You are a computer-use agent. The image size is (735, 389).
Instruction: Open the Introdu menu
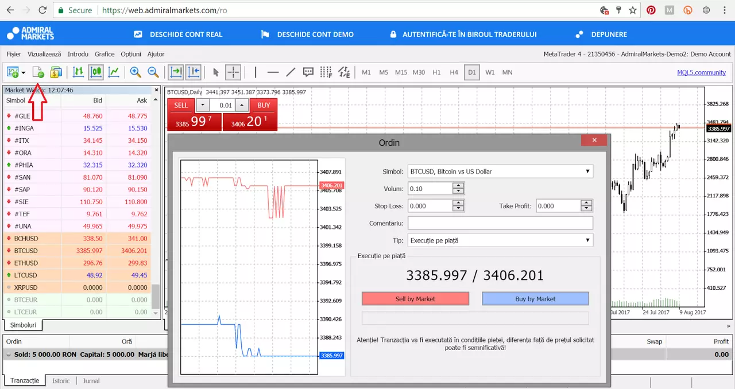point(78,54)
